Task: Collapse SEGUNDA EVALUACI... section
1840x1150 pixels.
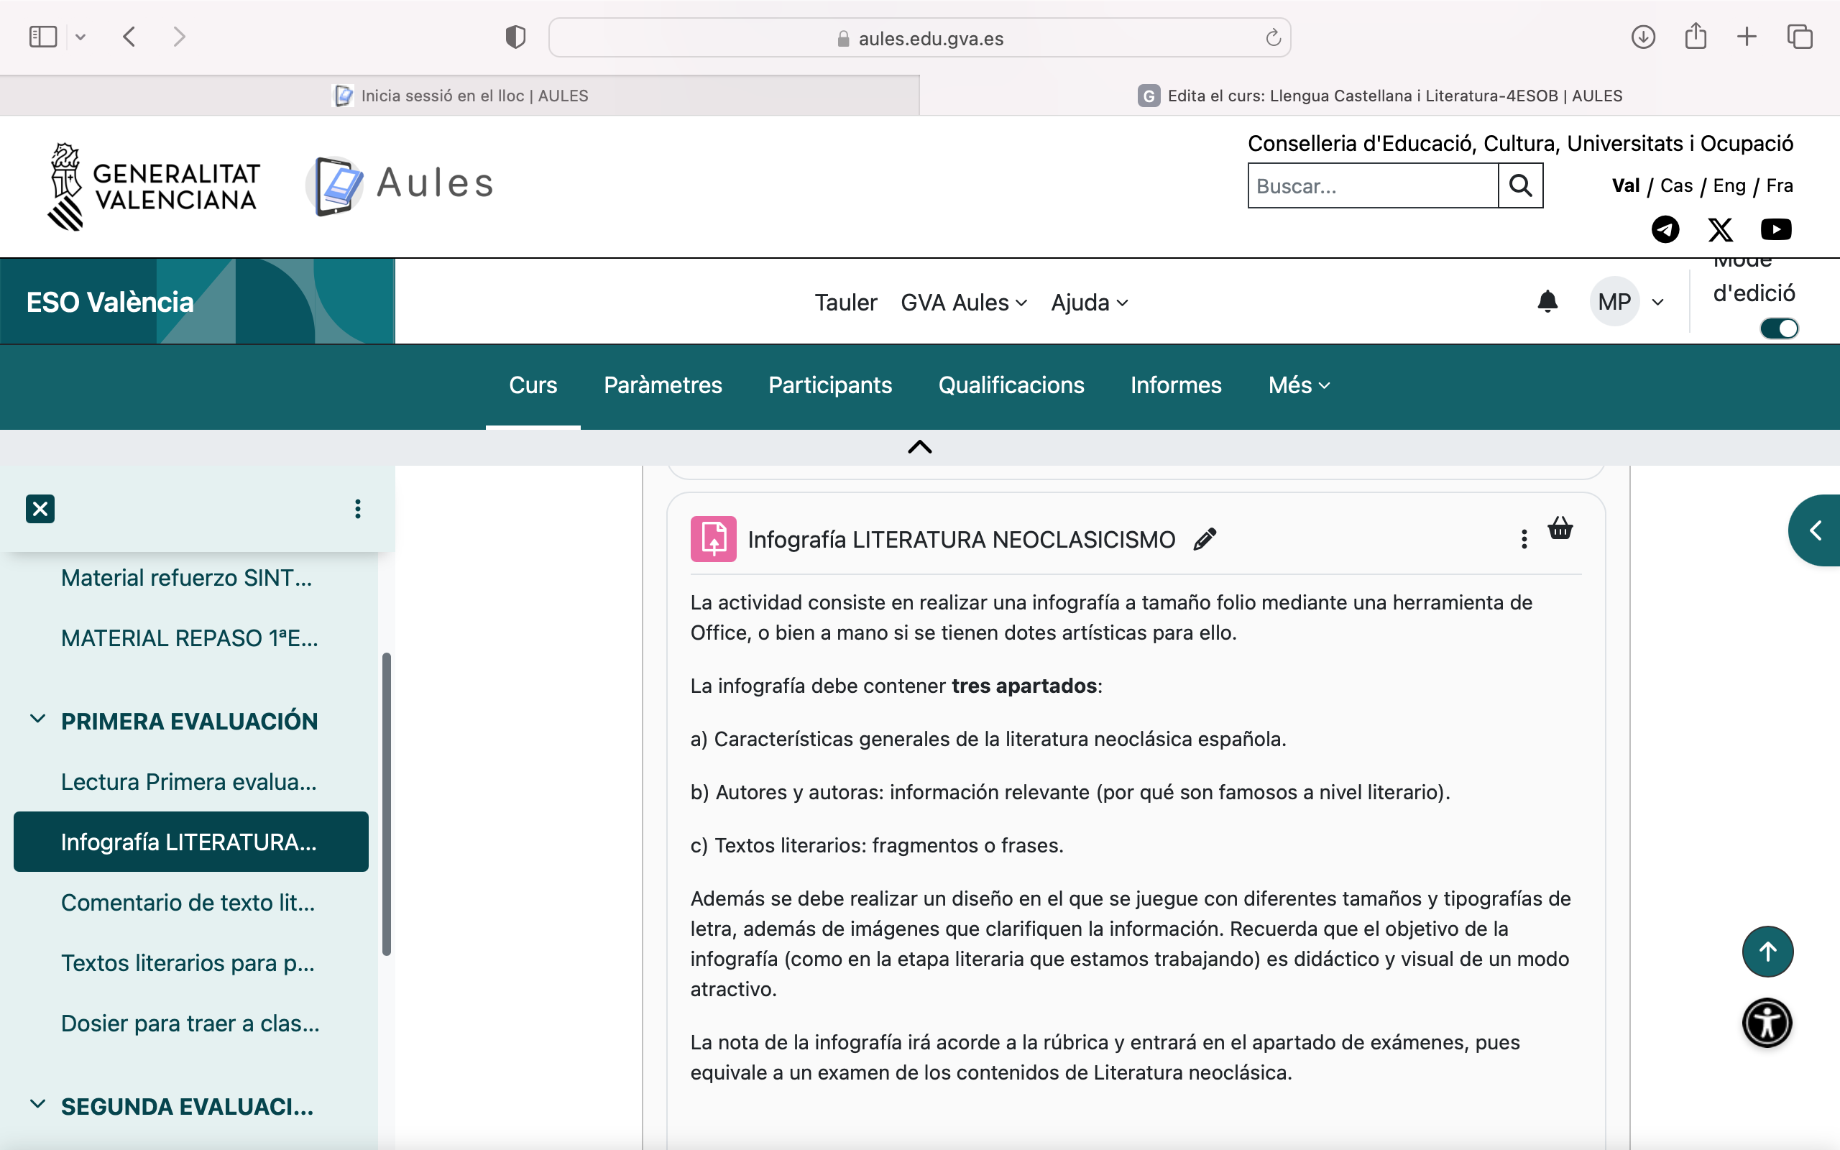Action: [x=37, y=1105]
